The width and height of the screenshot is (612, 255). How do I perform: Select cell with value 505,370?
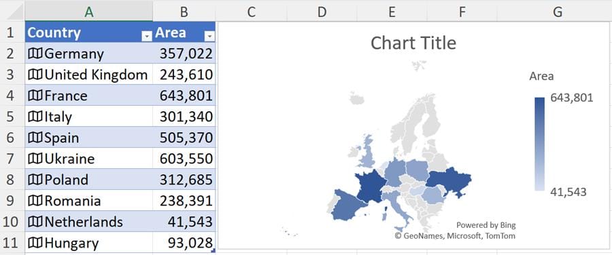pos(184,138)
